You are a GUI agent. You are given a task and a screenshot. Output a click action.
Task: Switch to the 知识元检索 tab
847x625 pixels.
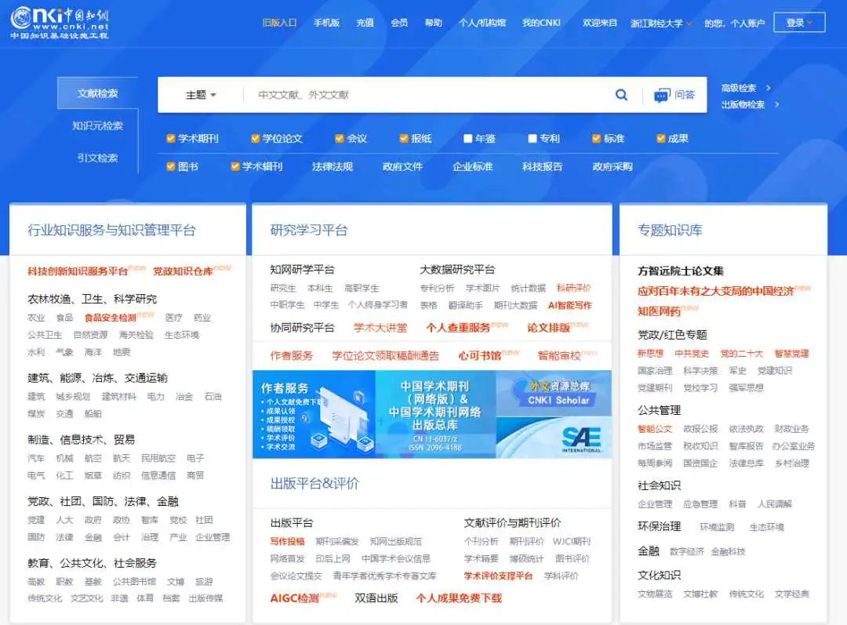pyautogui.click(x=98, y=126)
